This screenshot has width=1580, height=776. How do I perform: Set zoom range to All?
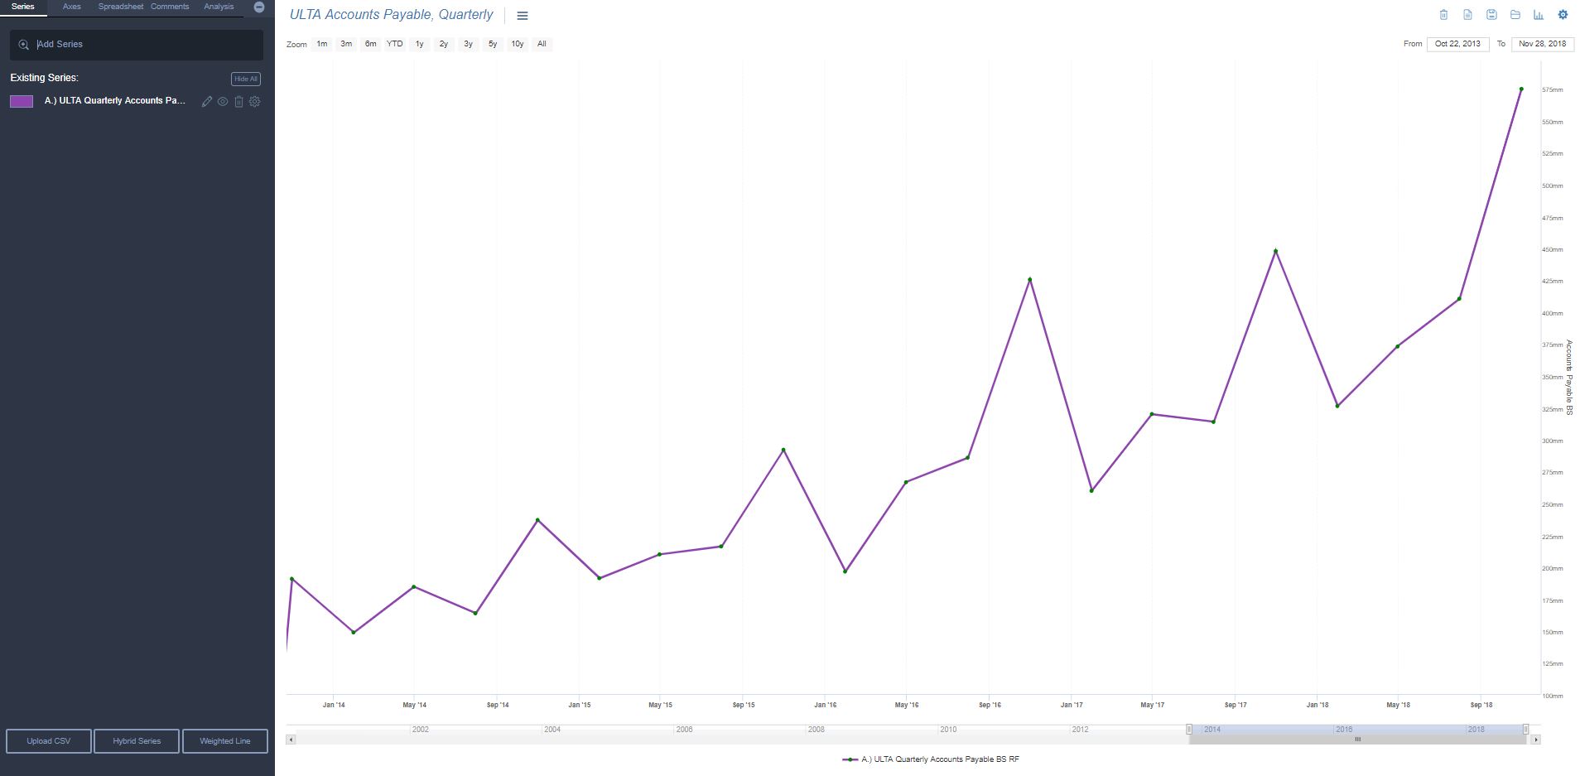click(542, 44)
